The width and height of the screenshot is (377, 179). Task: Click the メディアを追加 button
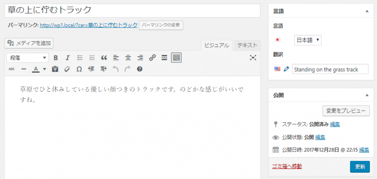[x=29, y=43]
